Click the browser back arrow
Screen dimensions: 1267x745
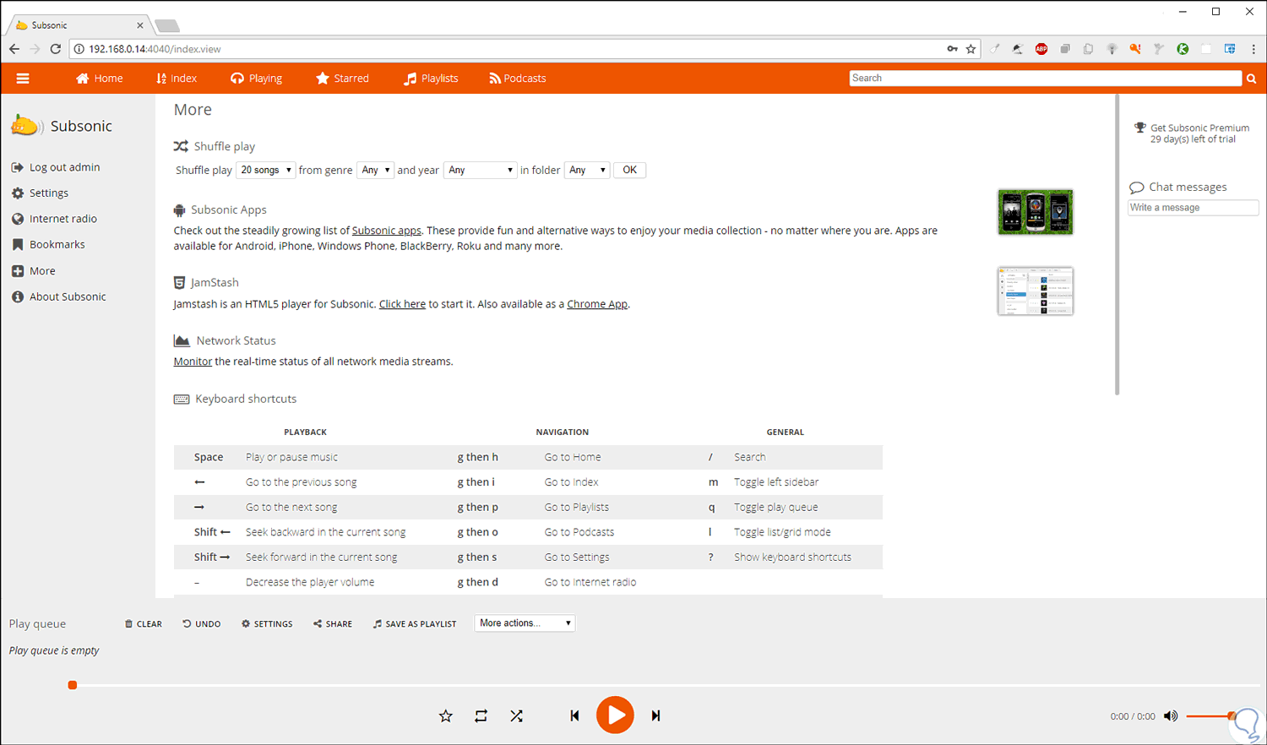point(14,49)
